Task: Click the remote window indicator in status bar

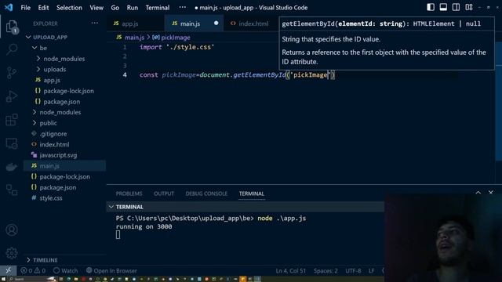Action: coord(8,270)
